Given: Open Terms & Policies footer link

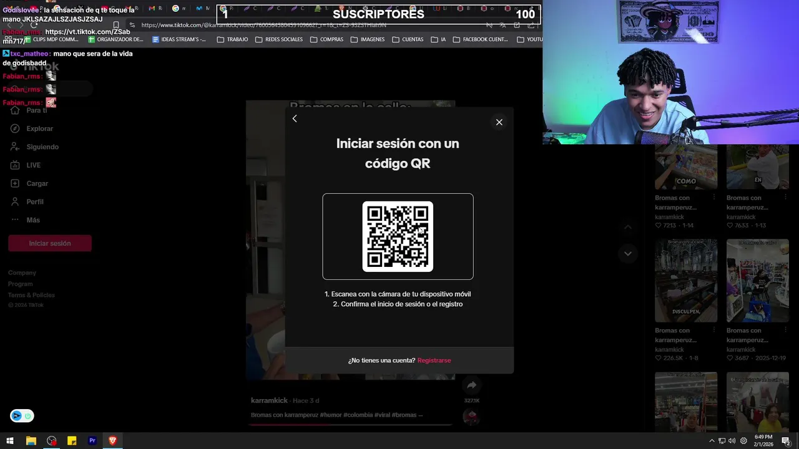Looking at the screenshot, I should pyautogui.click(x=31, y=295).
